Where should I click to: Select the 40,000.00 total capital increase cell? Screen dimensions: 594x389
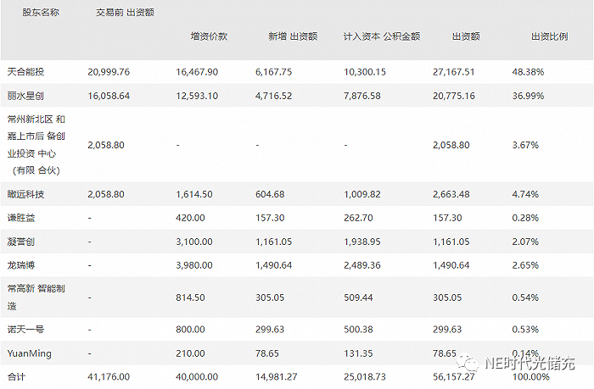(200, 376)
